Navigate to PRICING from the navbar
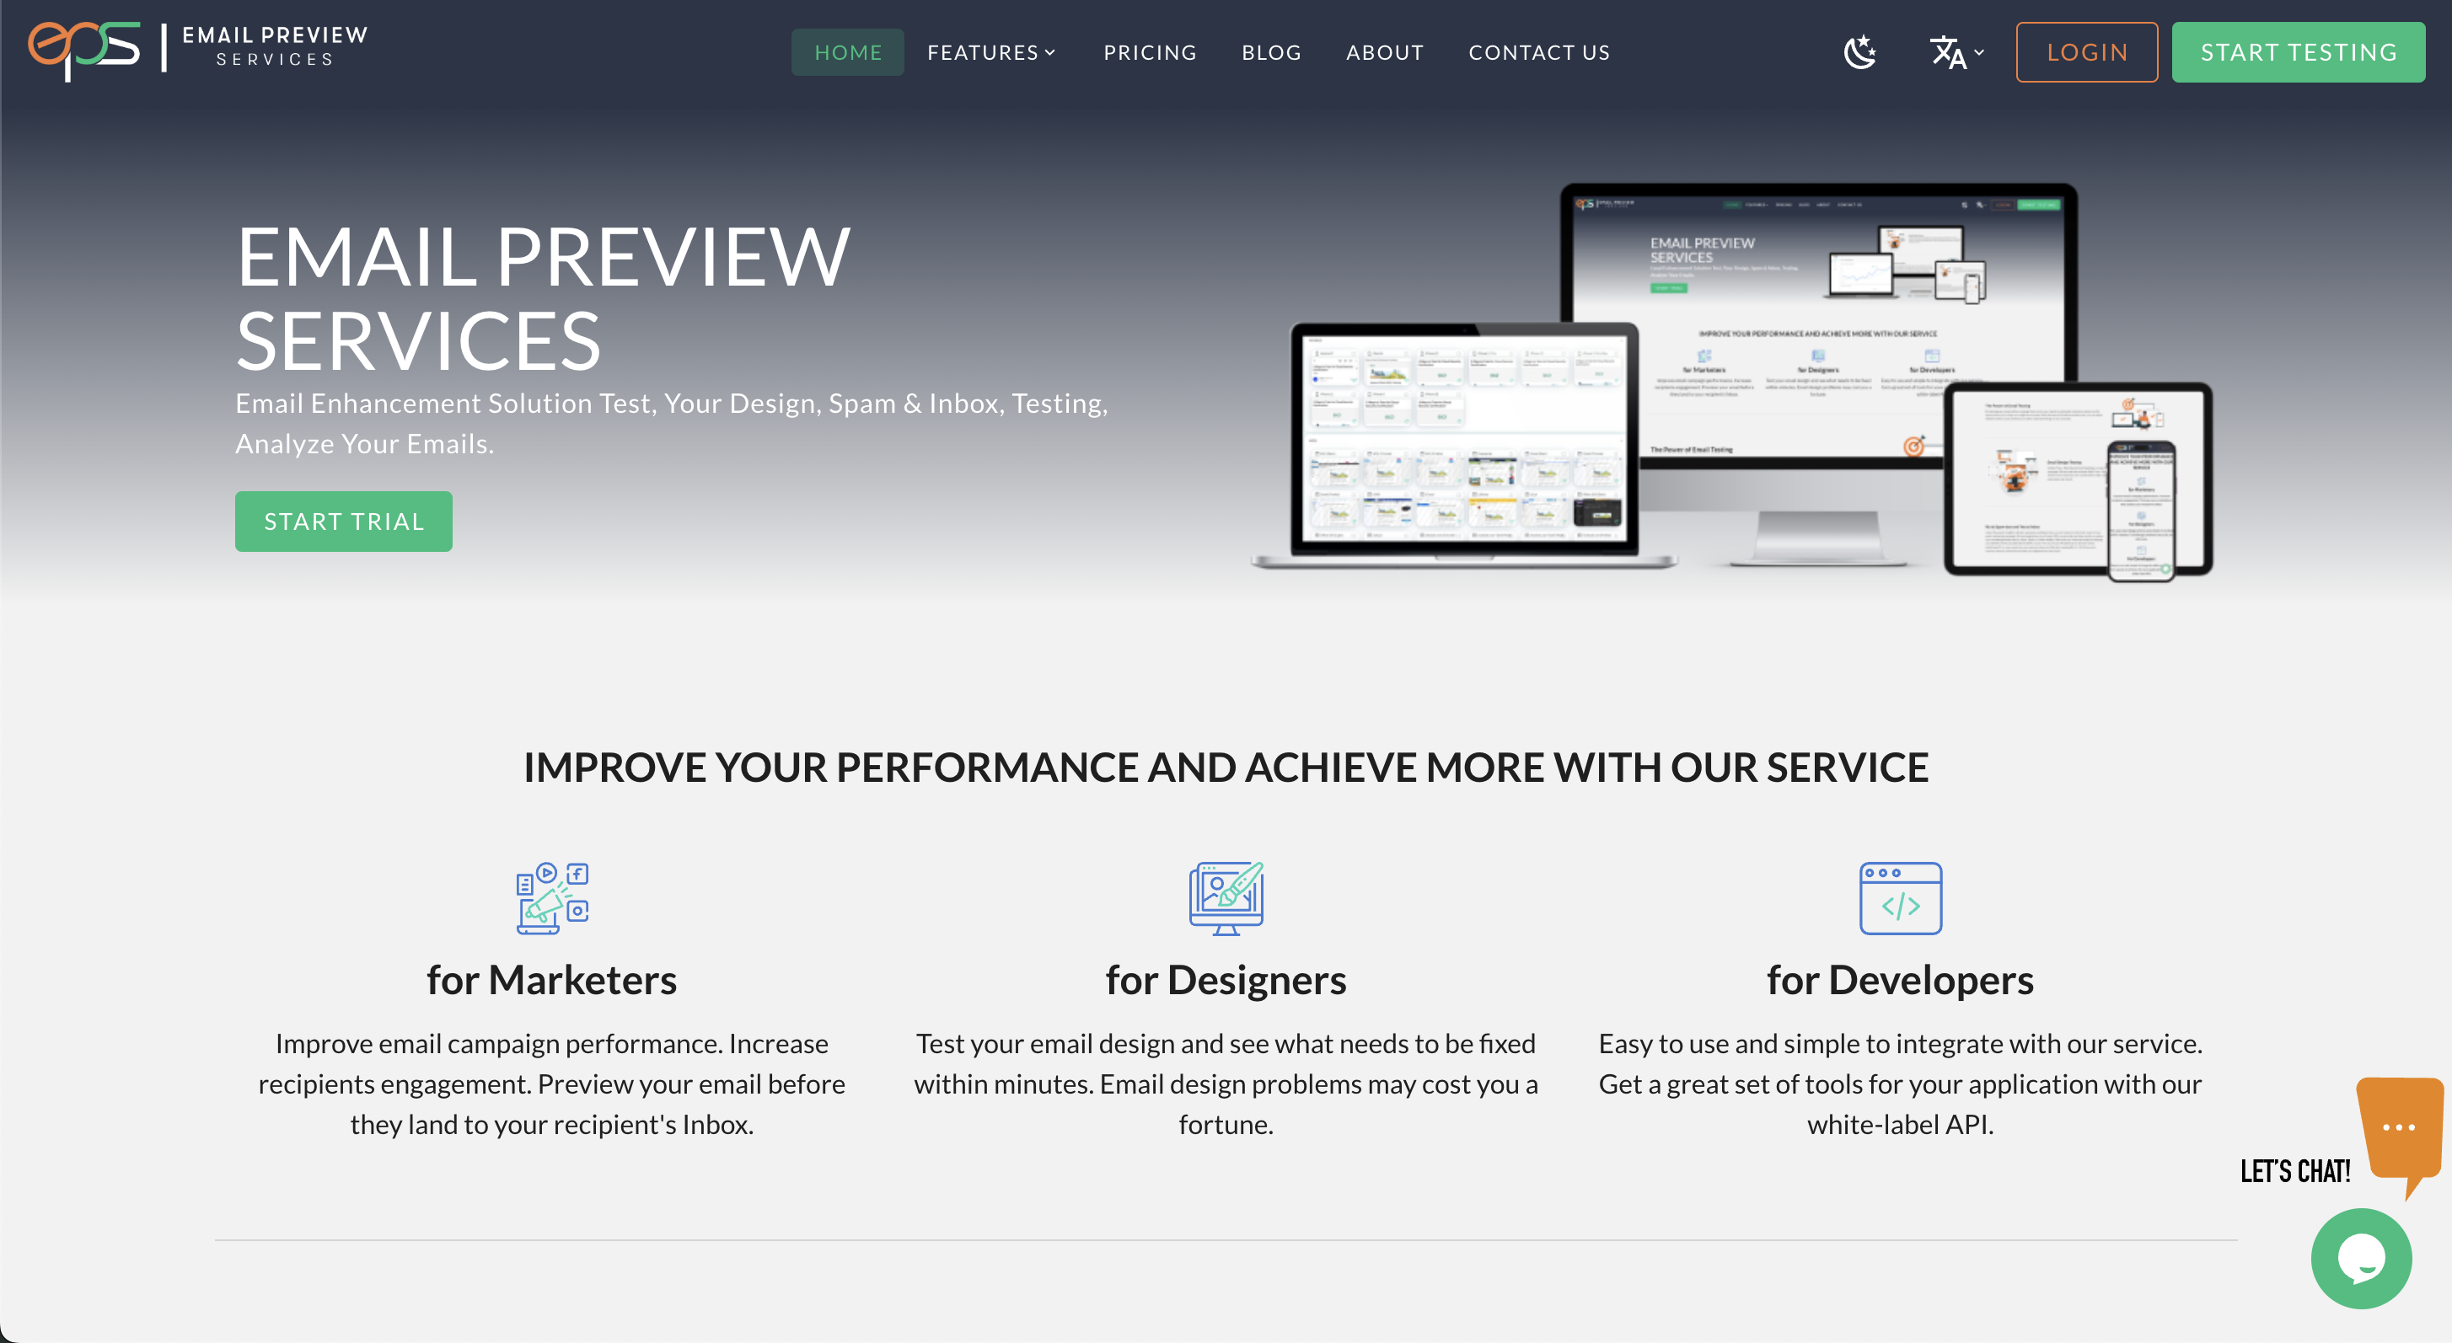The height and width of the screenshot is (1343, 2452). click(x=1150, y=52)
